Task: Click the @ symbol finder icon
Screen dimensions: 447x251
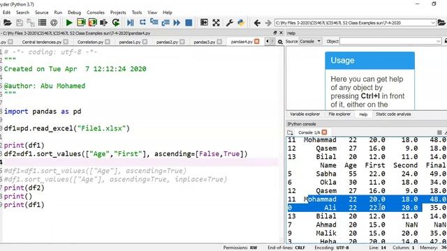Action: pyautogui.click(x=54, y=22)
